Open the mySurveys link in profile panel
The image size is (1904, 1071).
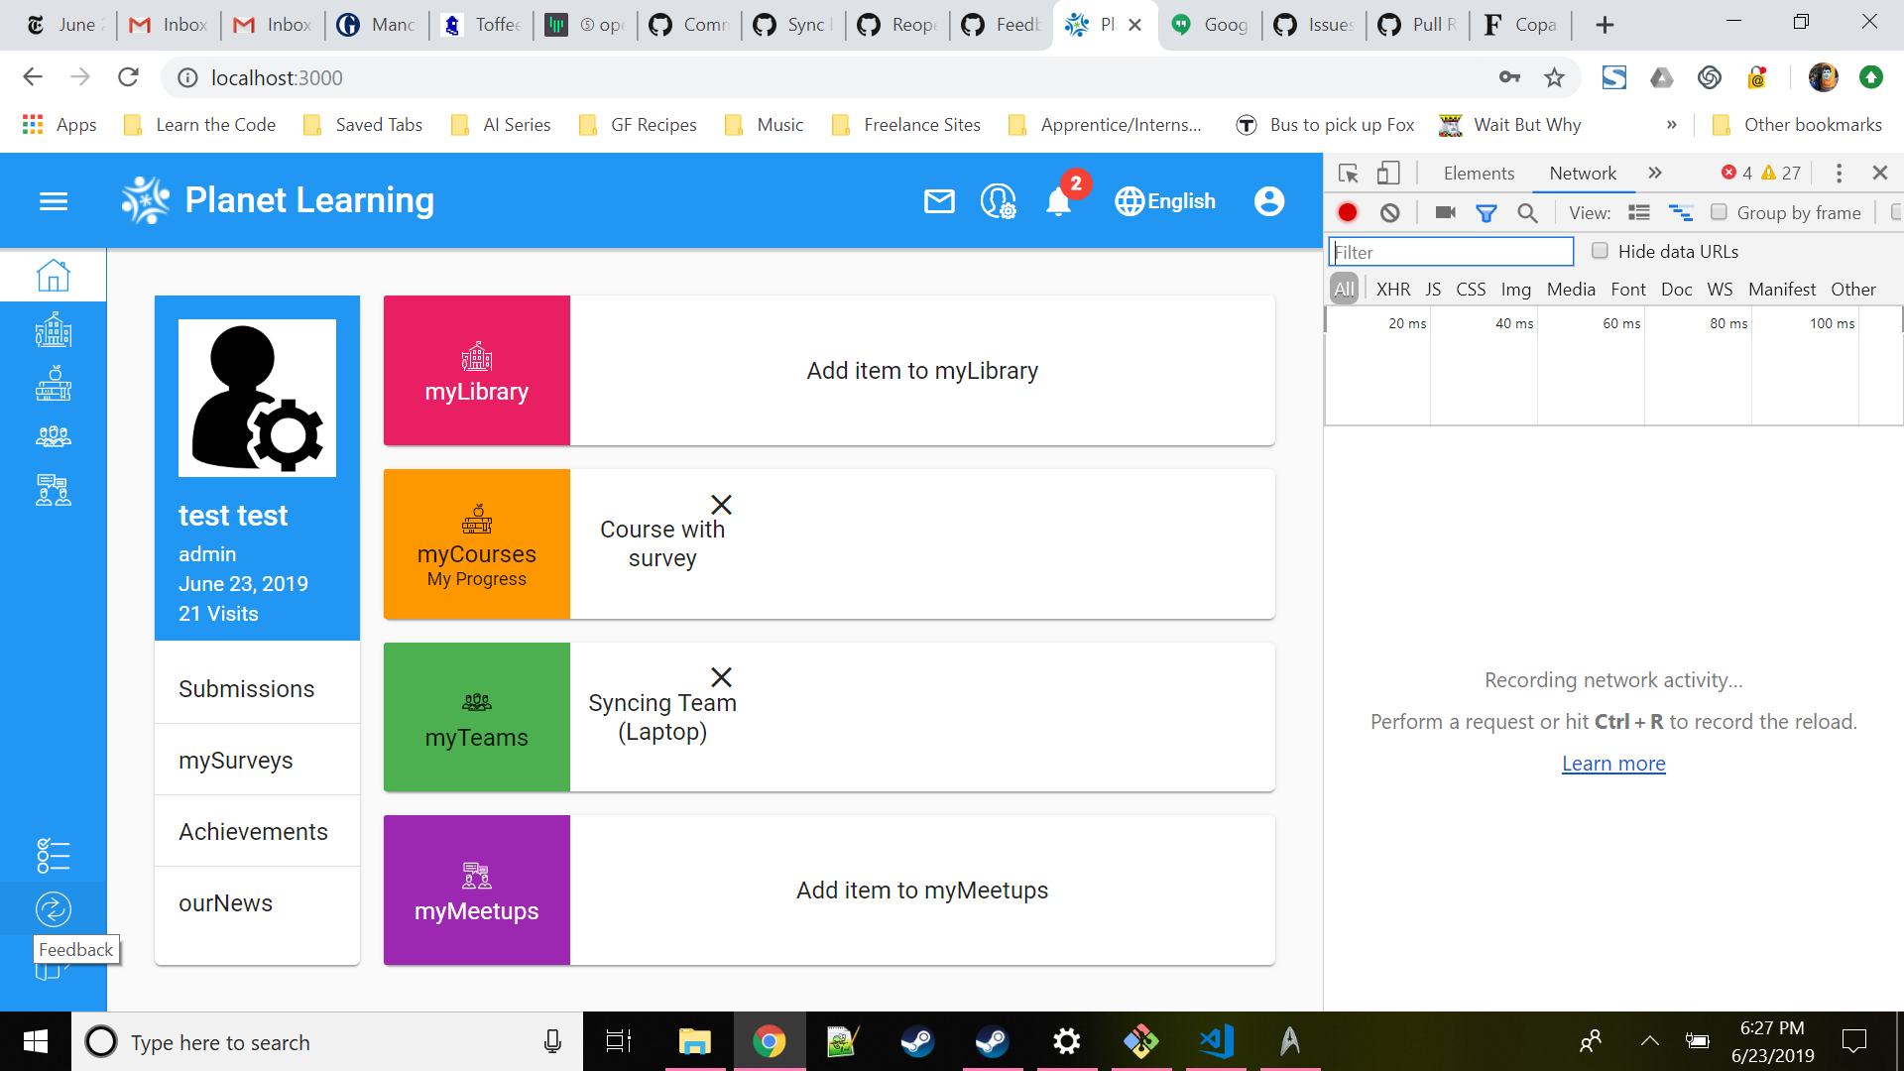coord(236,760)
